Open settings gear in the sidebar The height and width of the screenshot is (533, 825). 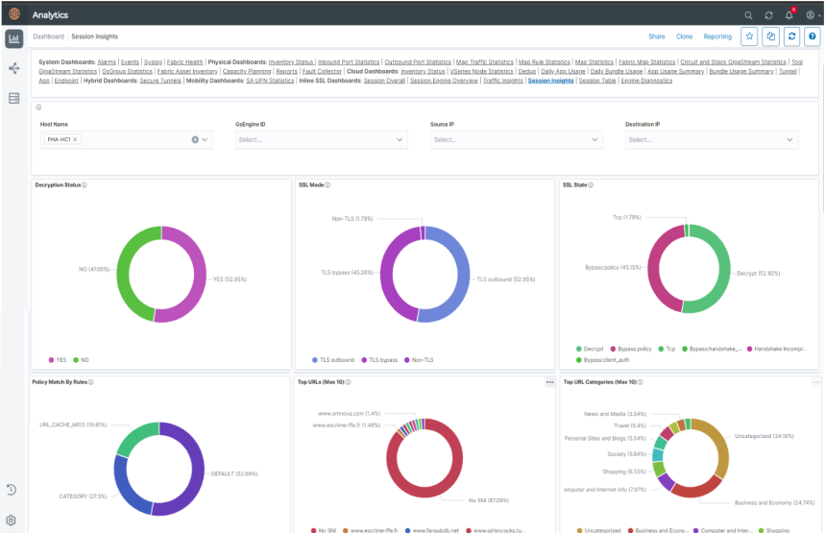tap(12, 520)
